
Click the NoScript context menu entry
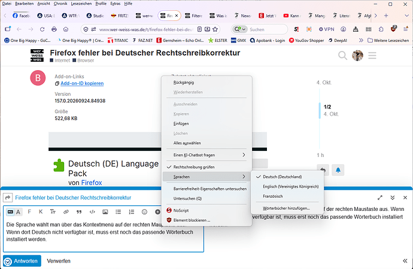pos(206,210)
